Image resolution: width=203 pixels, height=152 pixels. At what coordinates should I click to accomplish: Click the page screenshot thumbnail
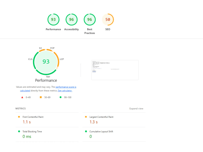115,70
